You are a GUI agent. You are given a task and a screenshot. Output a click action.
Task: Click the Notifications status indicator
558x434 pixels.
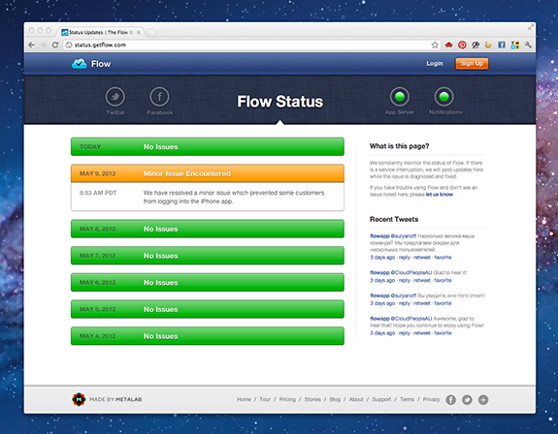pos(443,97)
